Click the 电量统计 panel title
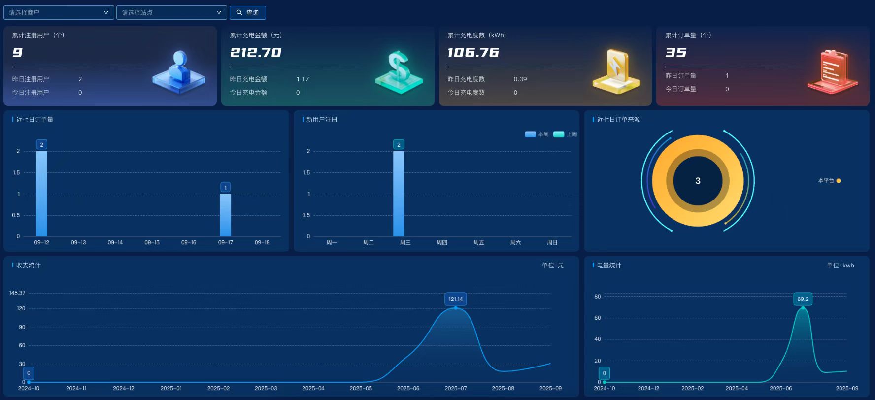 click(x=609, y=266)
